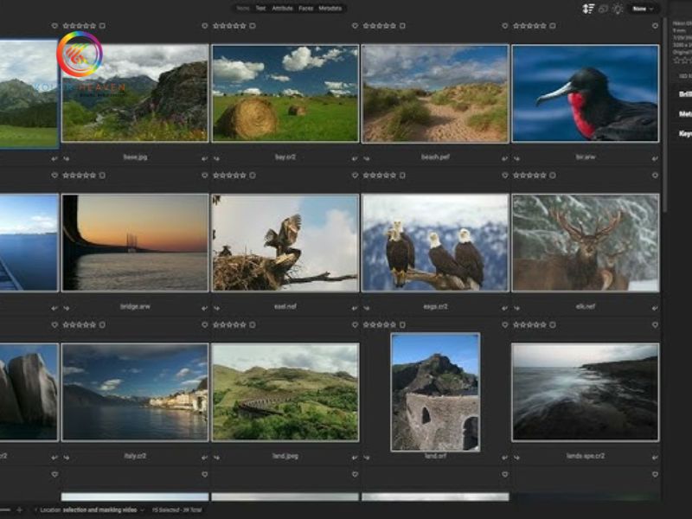This screenshot has width=692, height=519.
Task: Rotate the frigatebird photo counterclockwise
Action: click(516, 158)
